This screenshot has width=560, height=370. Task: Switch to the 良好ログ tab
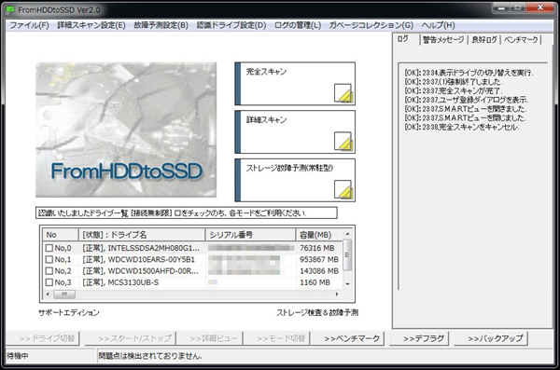[x=484, y=39]
